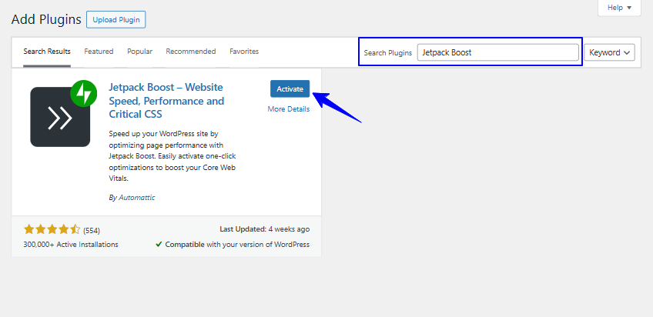Click the green compatibility checkmark icon

pyautogui.click(x=159, y=245)
